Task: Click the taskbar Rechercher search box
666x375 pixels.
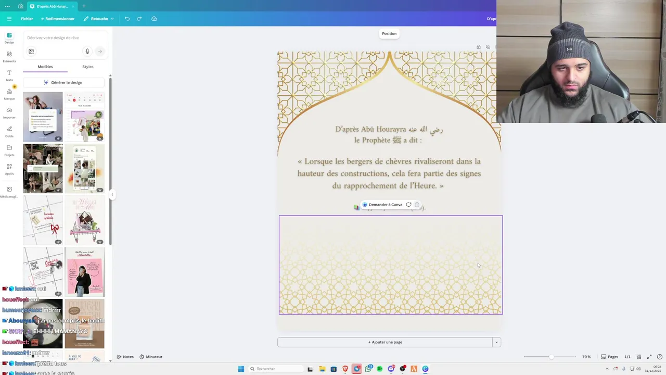Action: (x=276, y=369)
